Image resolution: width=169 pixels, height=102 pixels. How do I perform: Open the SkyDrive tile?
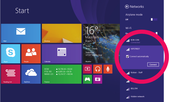[x=31, y=74]
